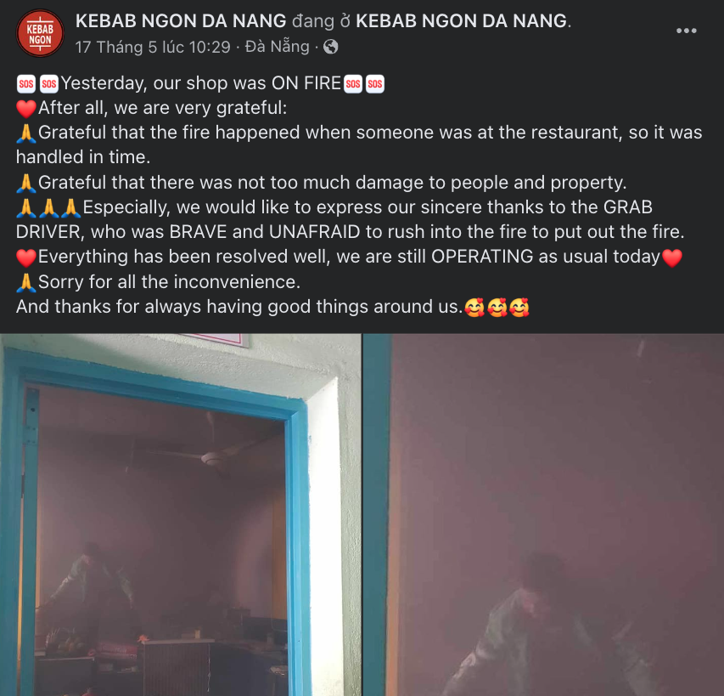The height and width of the screenshot is (696, 724).
Task: Click the praying hands before "Sorry for all"
Action: click(25, 282)
